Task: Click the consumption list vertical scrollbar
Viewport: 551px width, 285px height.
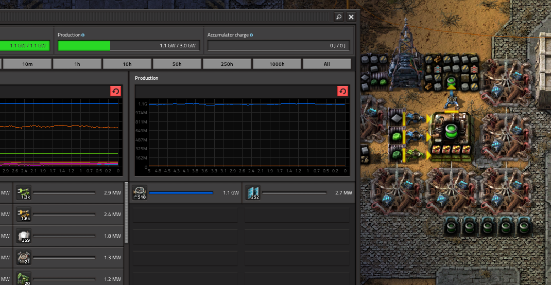Action: [x=127, y=212]
